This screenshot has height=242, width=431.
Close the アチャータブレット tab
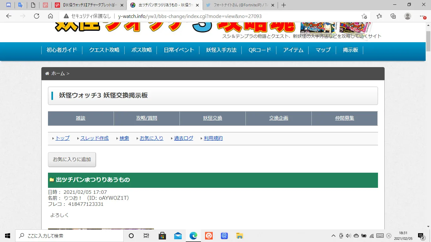pos(122,5)
